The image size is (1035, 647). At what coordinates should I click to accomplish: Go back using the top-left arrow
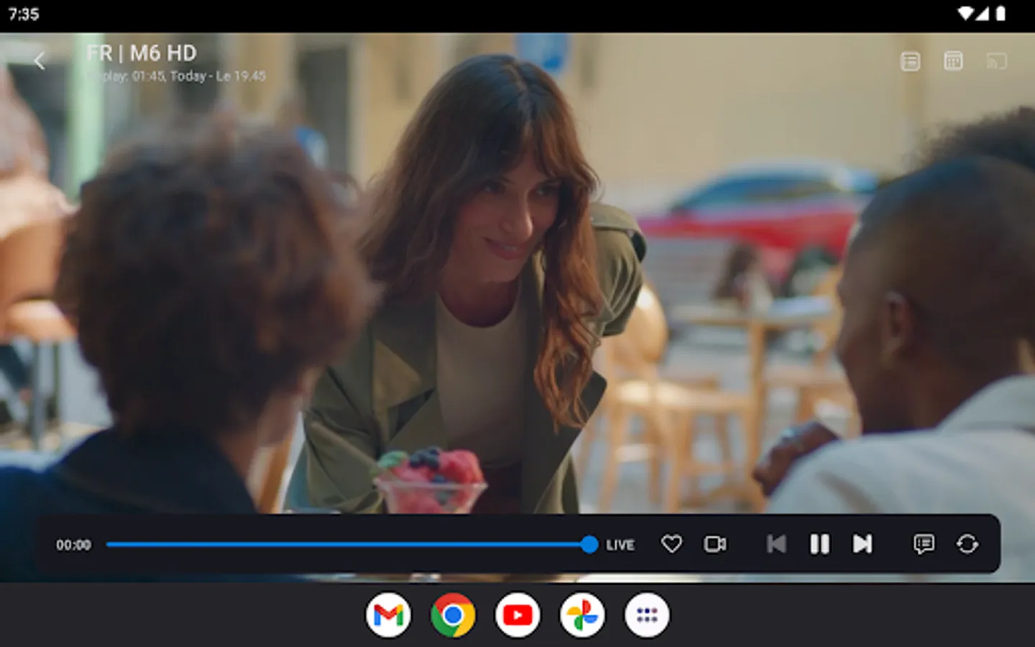40,61
